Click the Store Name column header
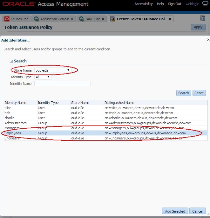 click(87, 103)
